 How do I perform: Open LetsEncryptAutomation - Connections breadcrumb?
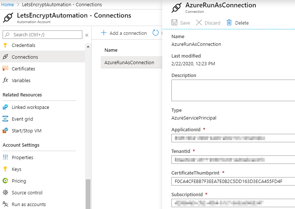[62, 4]
